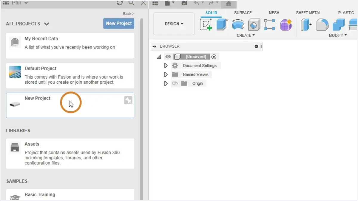Expand the Origin node
This screenshot has width=358, height=201.
[166, 84]
